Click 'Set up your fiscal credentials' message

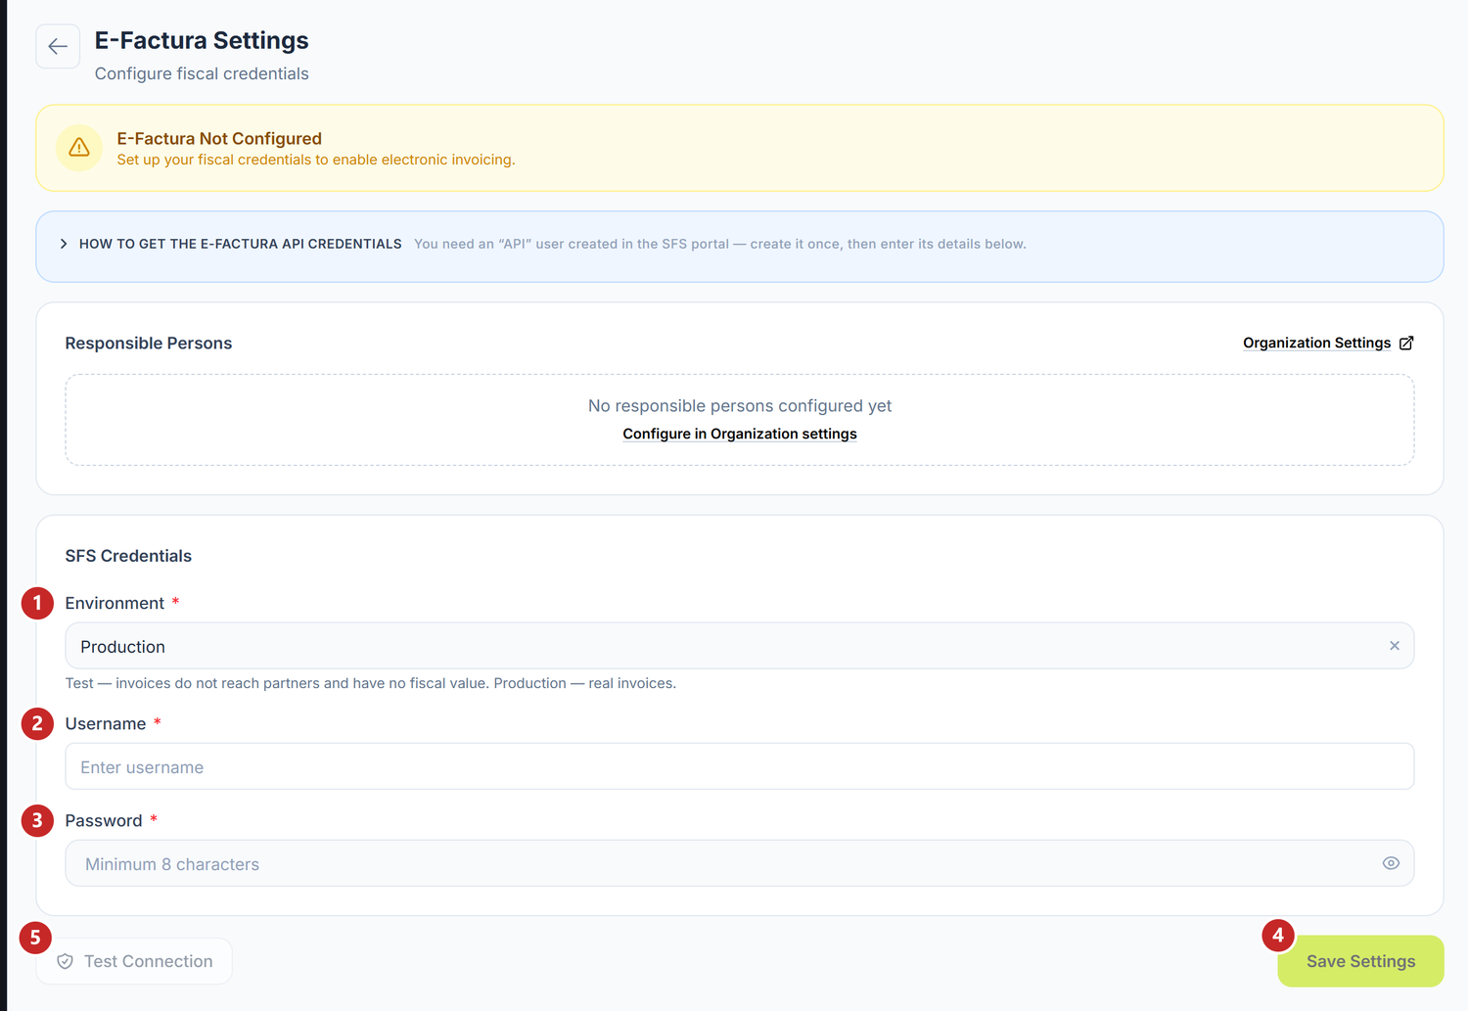316,160
